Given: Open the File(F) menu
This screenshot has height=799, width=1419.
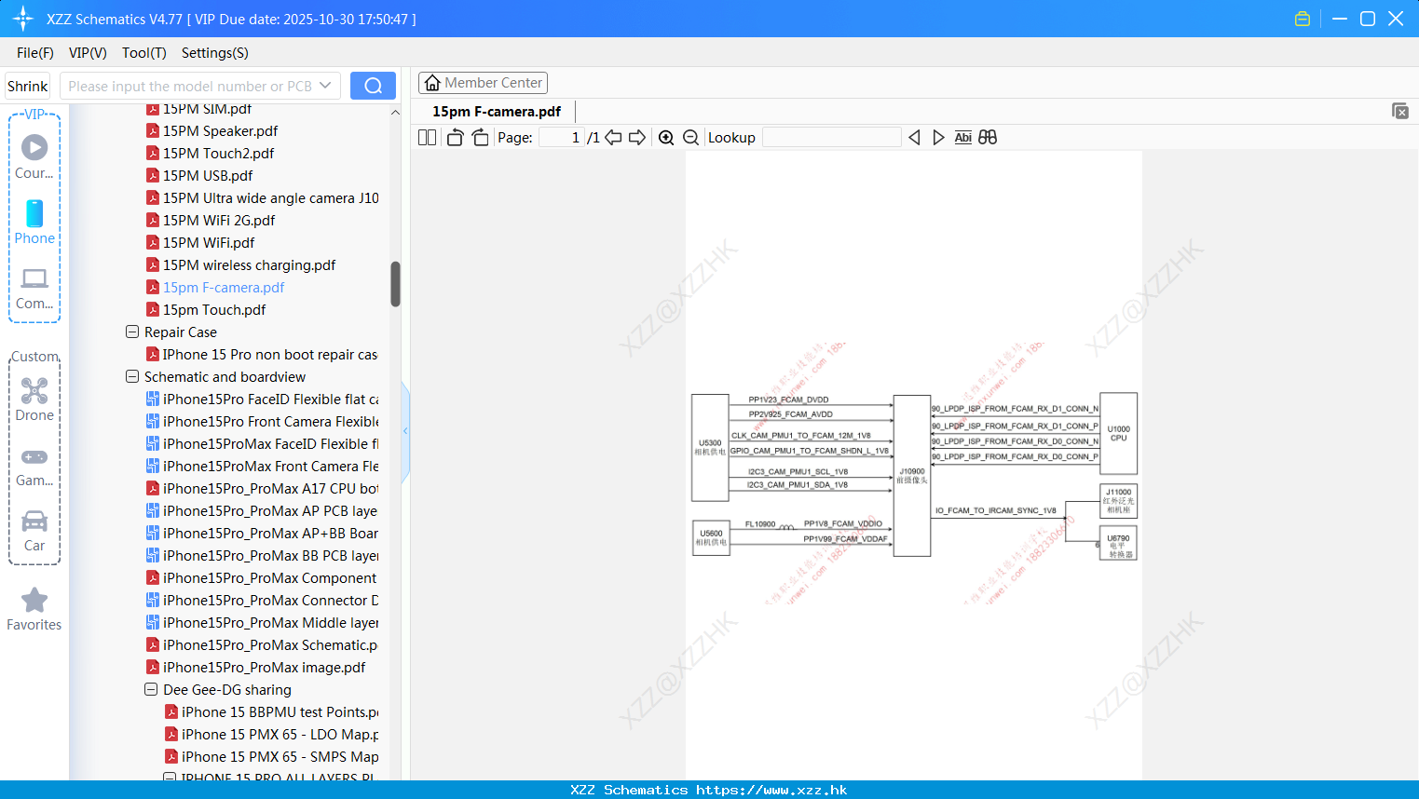Looking at the screenshot, I should (35, 53).
